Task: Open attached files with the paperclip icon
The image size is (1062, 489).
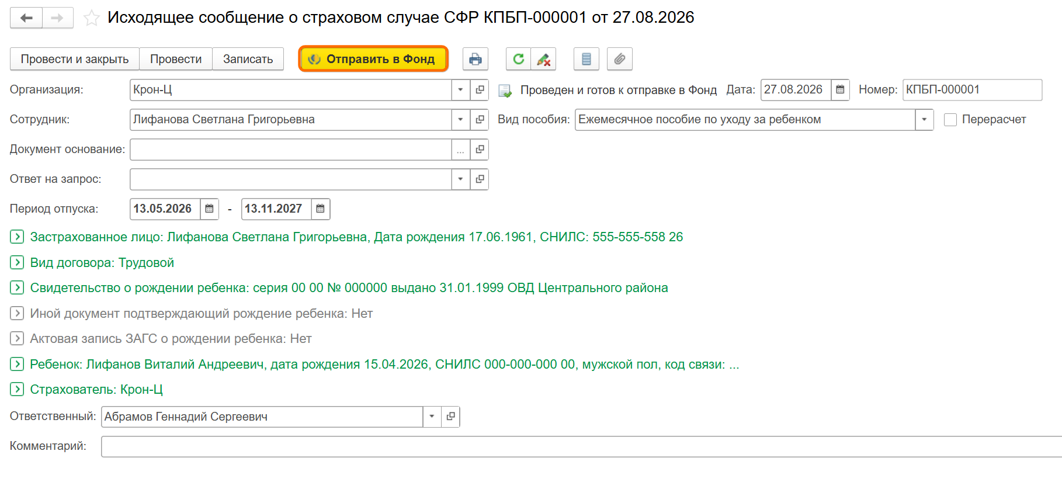Action: [x=620, y=59]
